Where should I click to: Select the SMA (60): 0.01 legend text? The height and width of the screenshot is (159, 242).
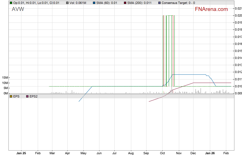tap(109, 3)
